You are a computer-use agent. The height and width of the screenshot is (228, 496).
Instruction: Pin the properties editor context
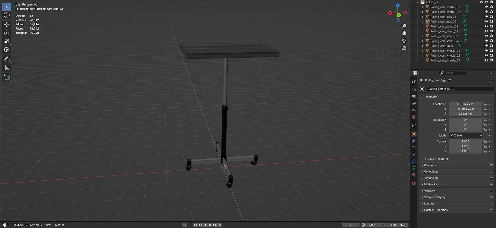tap(491, 80)
